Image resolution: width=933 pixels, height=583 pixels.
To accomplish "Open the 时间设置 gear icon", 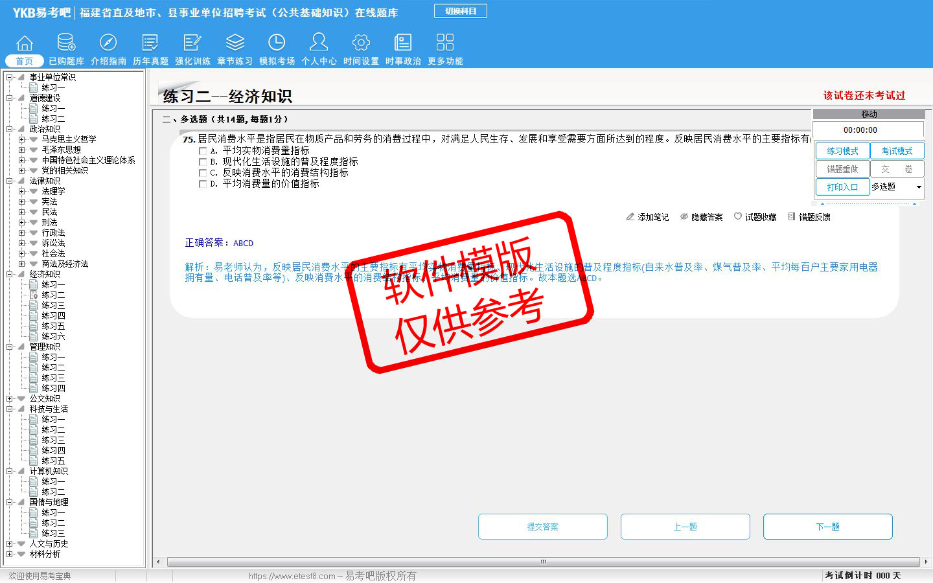I will (x=361, y=43).
